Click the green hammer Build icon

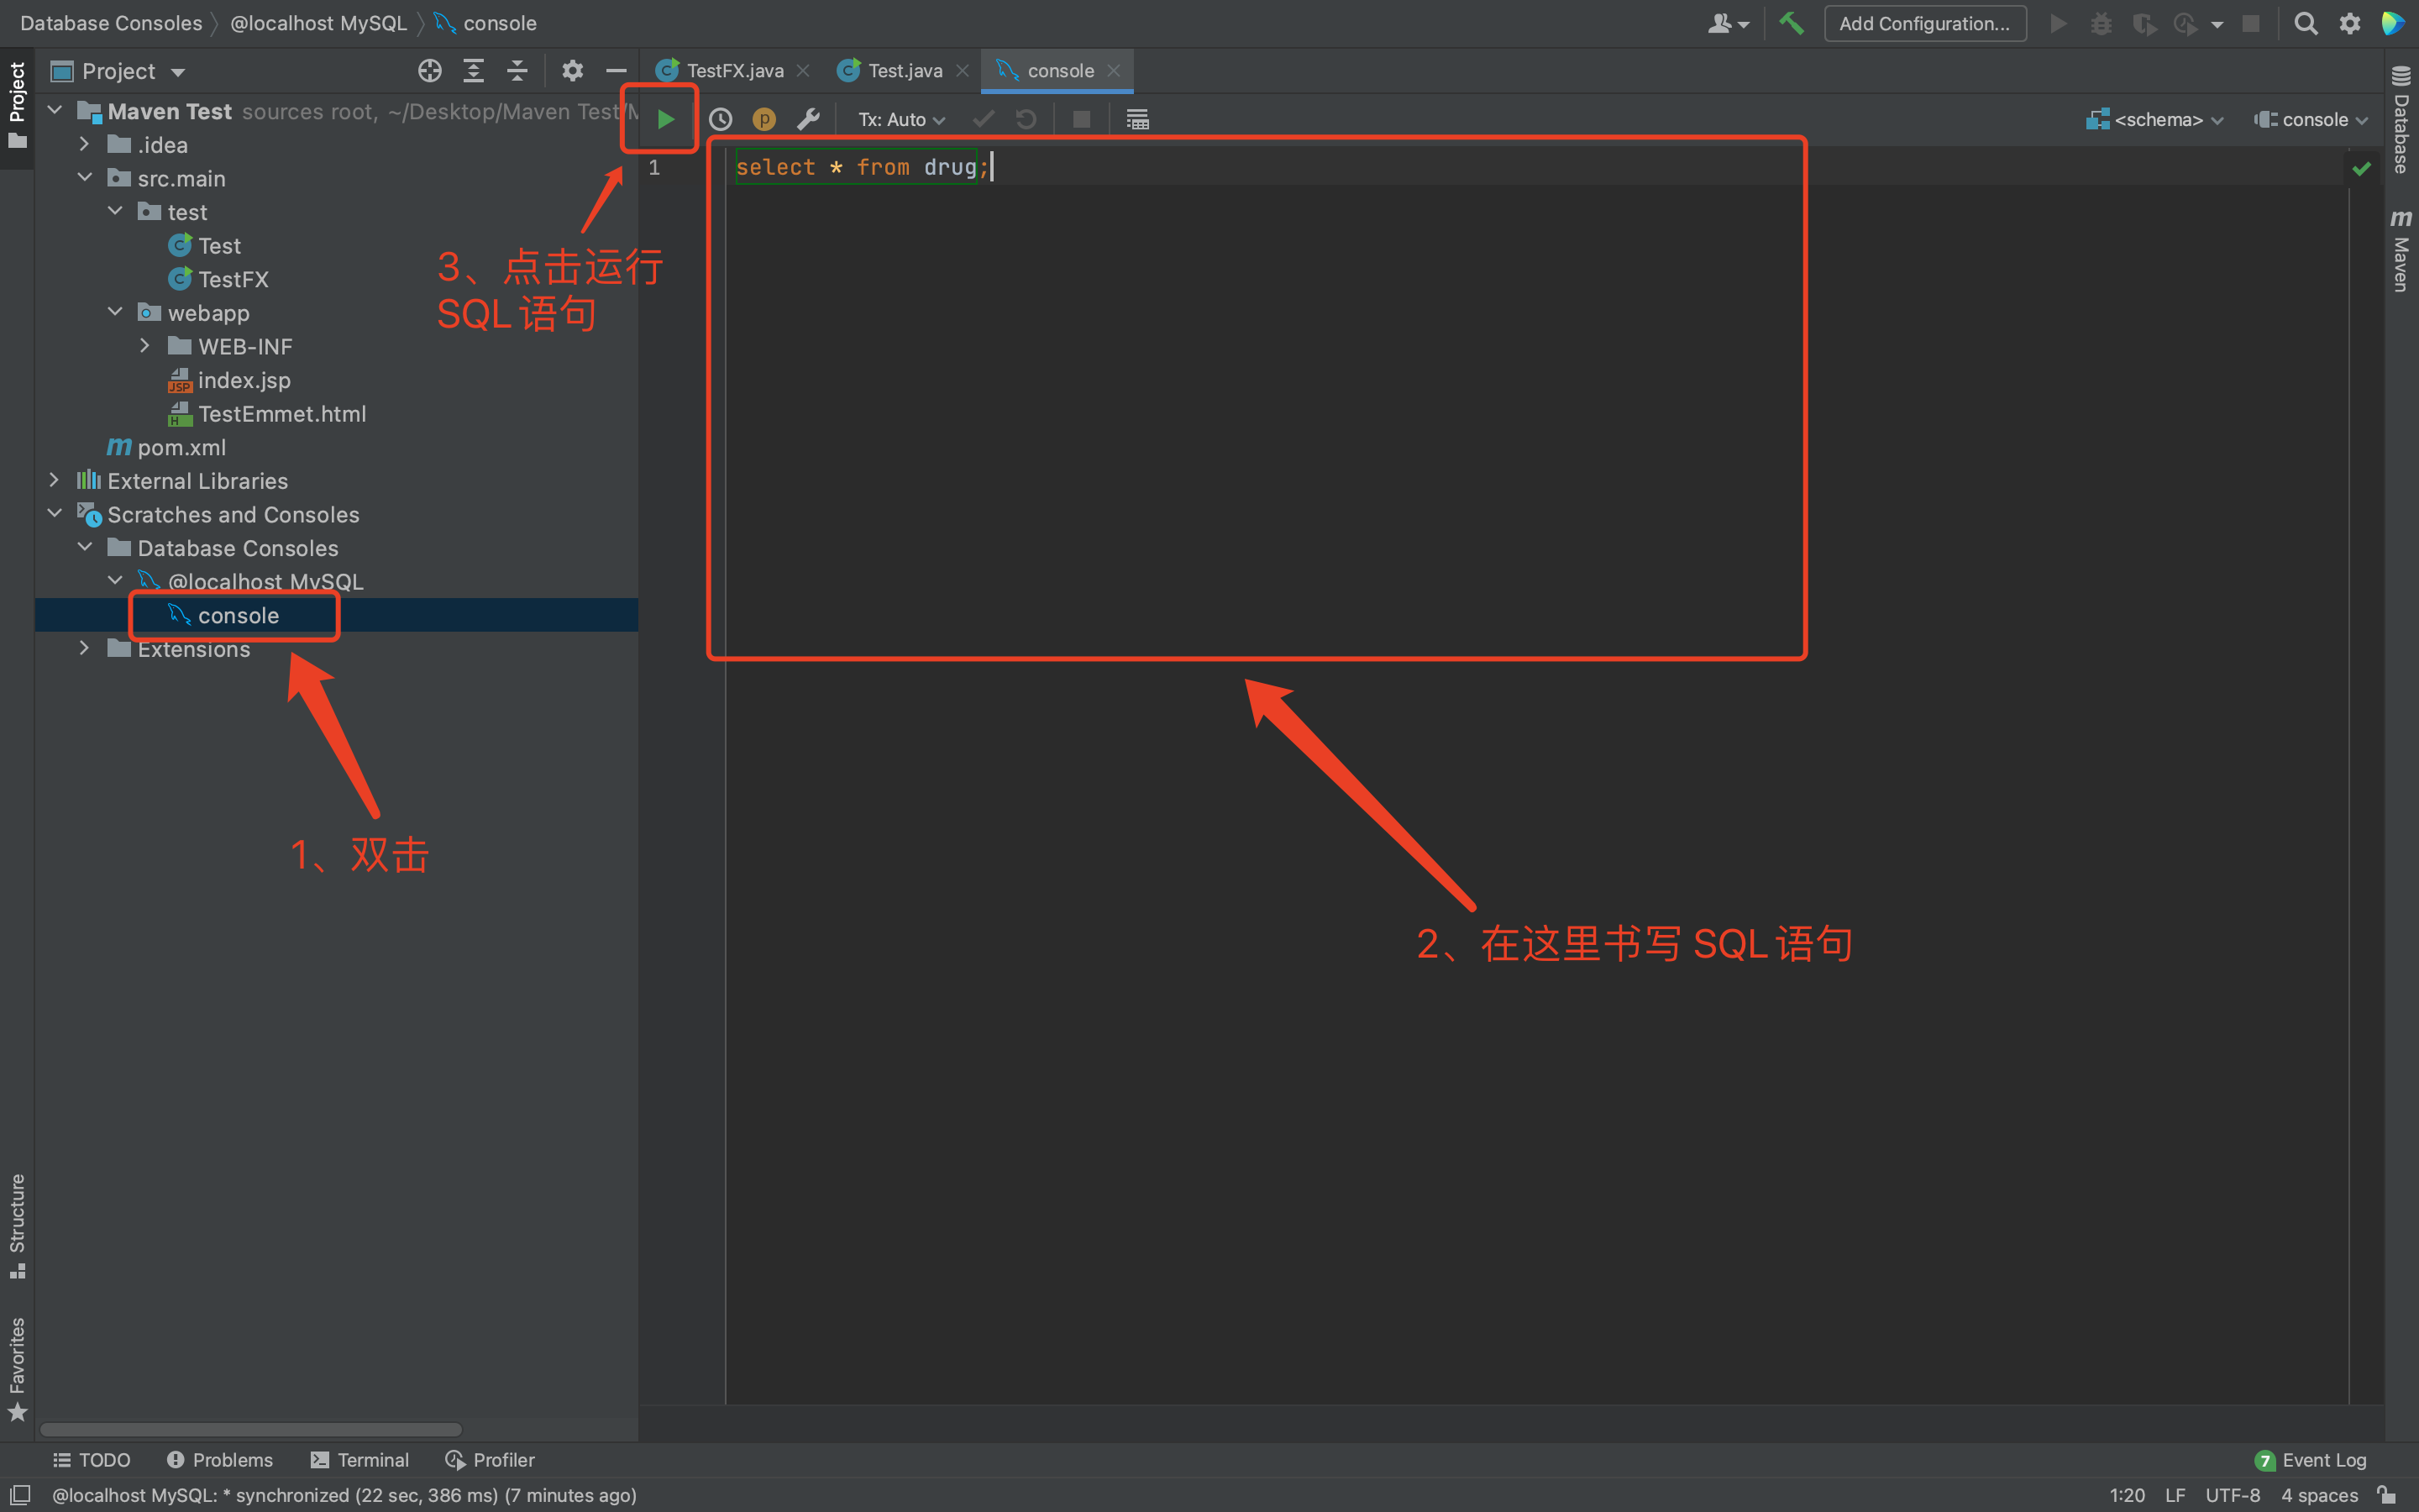point(1792,23)
